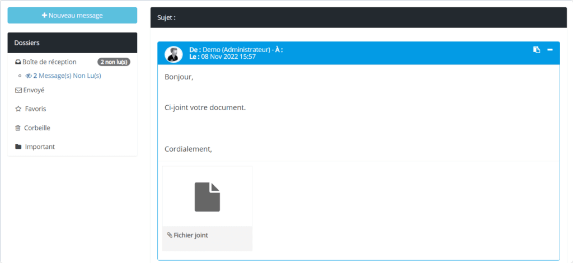Image resolution: width=573 pixels, height=263 pixels.
Task: Click the sender name Demo (Administrateur)
Action: point(236,50)
